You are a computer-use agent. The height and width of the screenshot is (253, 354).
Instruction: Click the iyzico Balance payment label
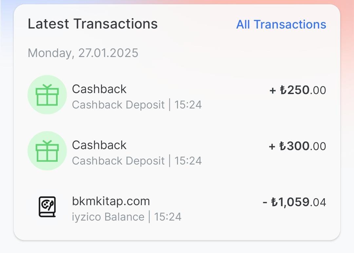(108, 217)
